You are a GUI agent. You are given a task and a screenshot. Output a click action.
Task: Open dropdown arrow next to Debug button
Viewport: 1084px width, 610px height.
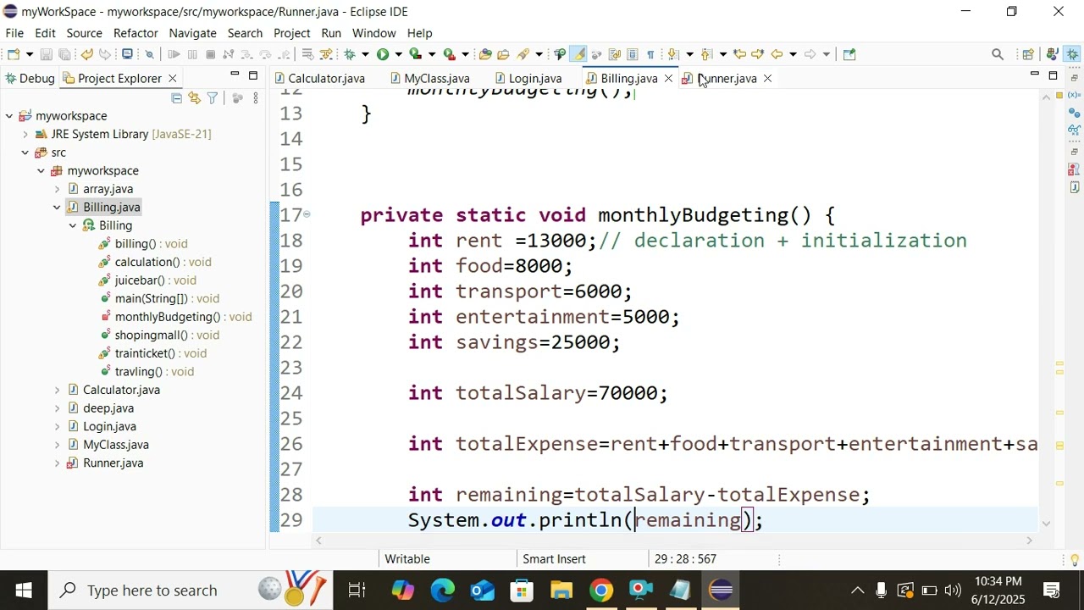365,54
